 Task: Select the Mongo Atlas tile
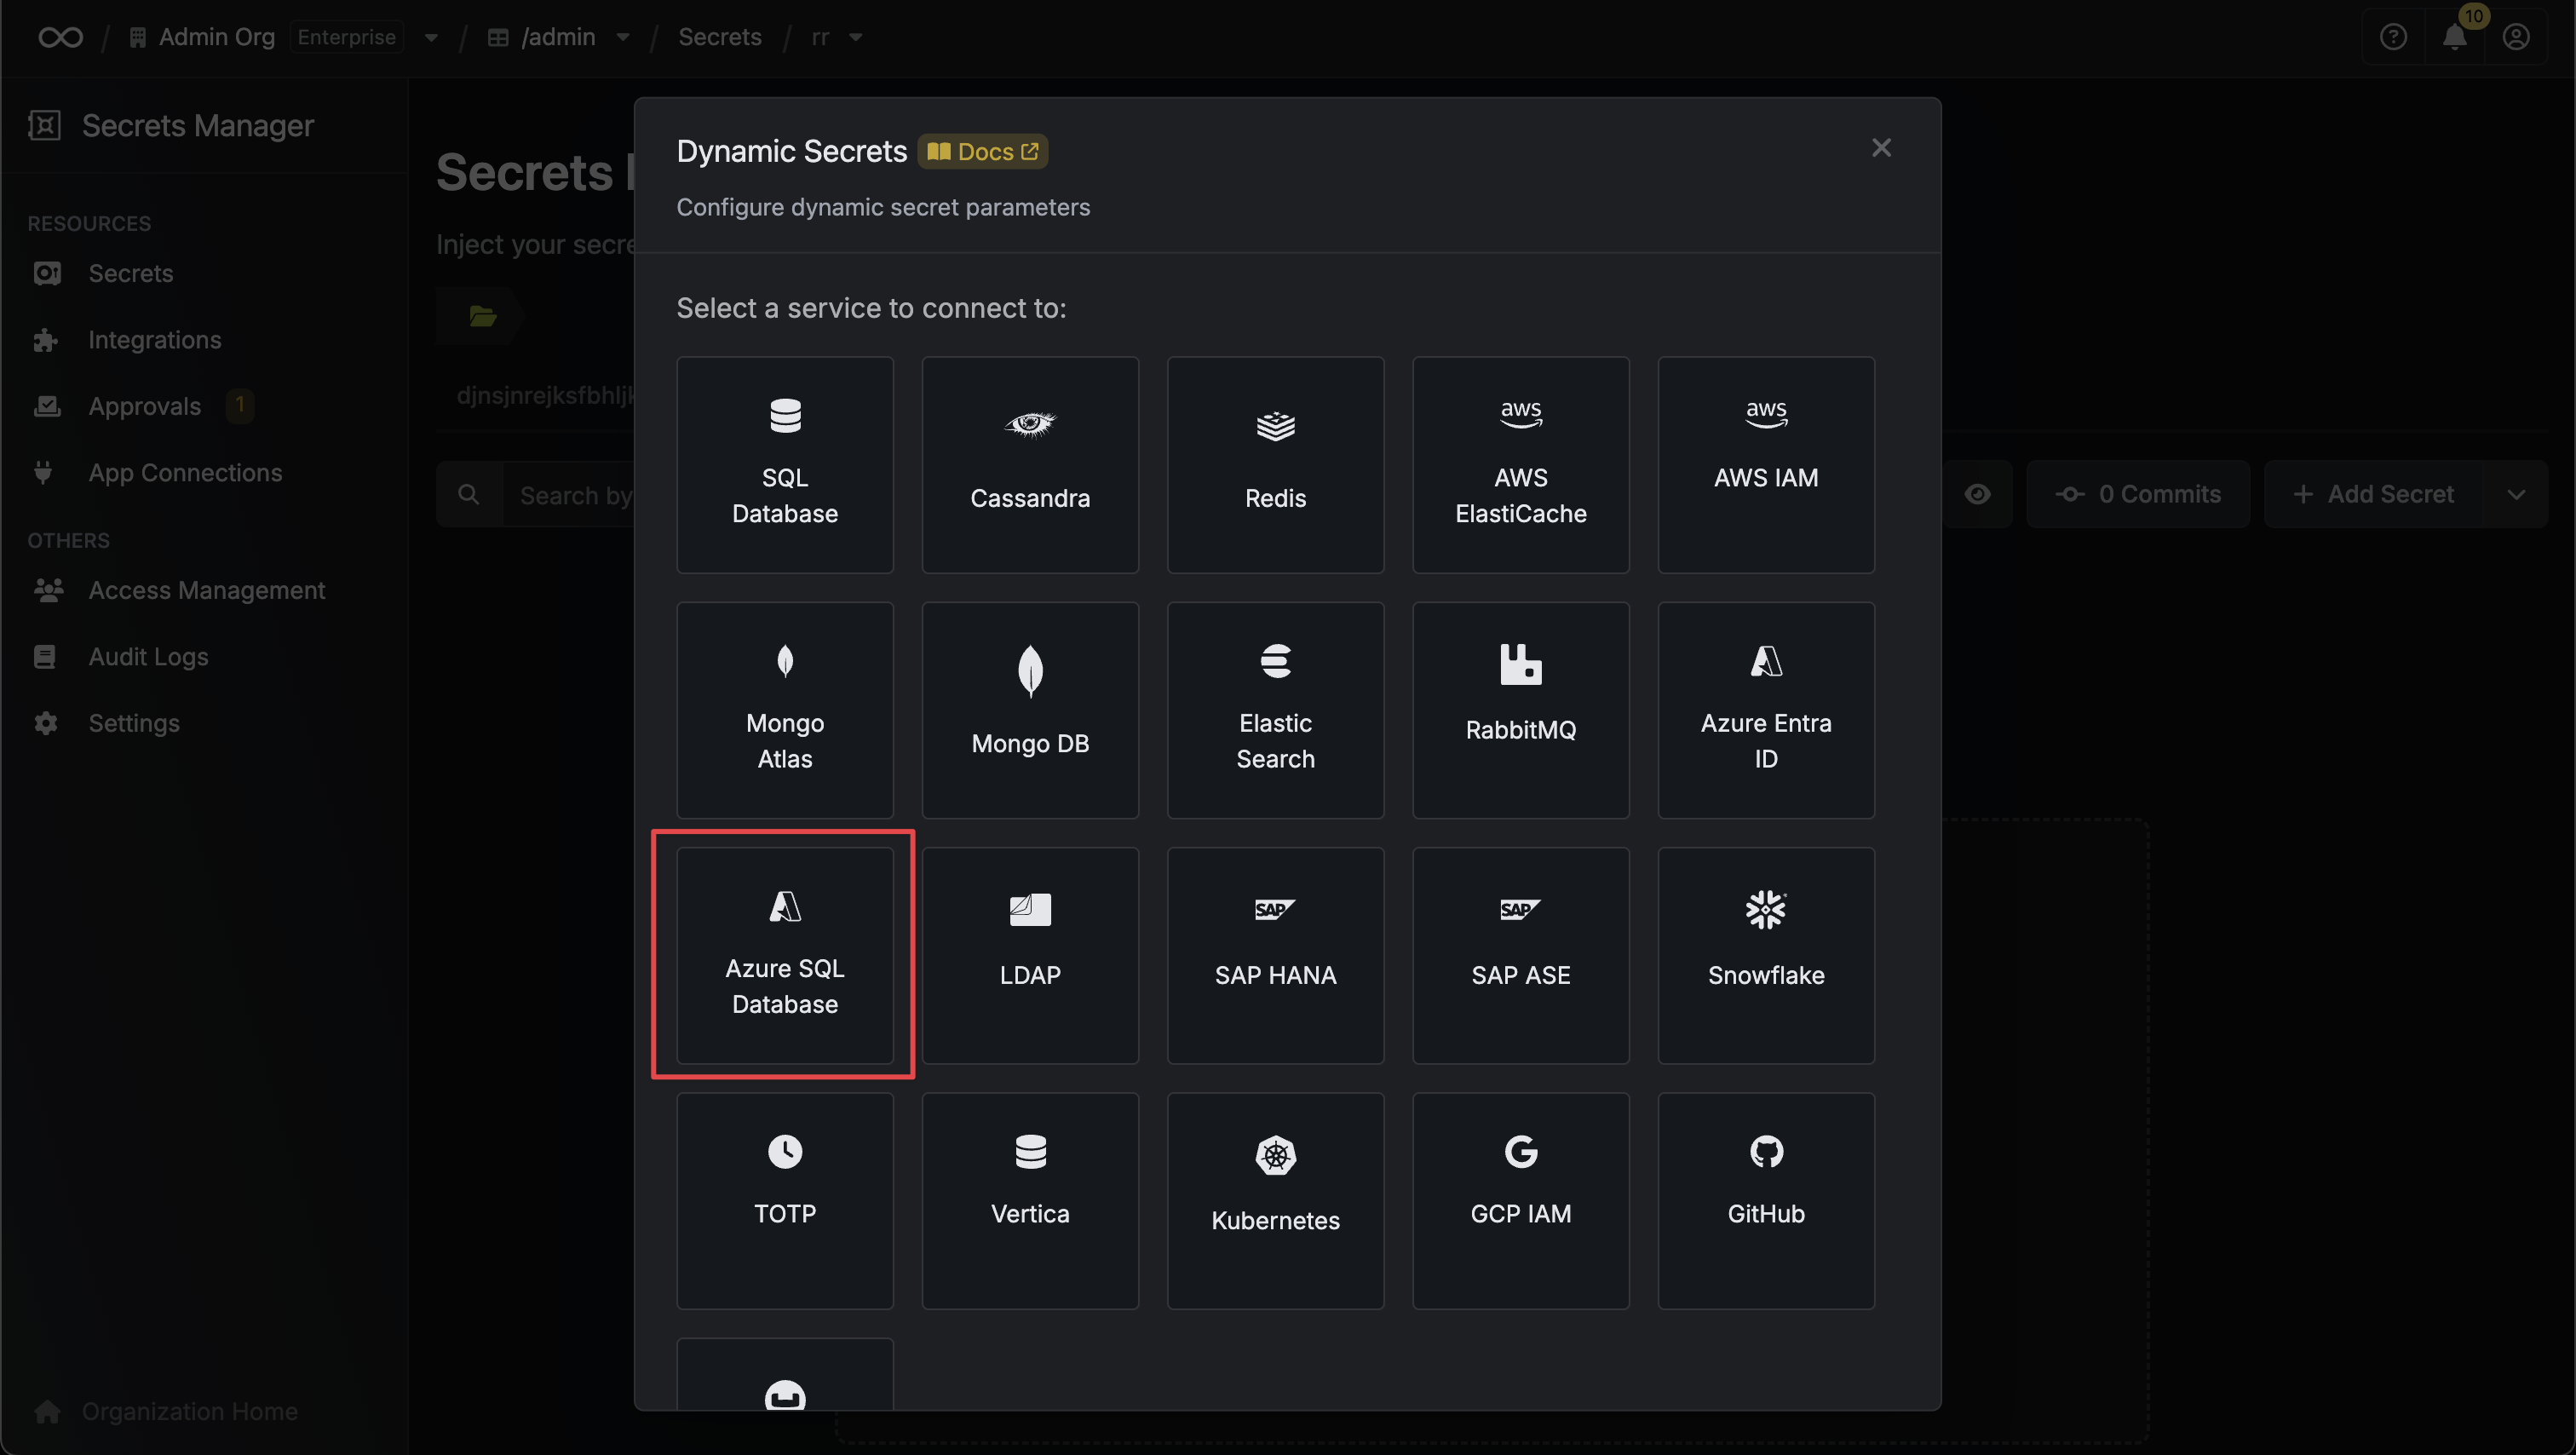coord(785,710)
